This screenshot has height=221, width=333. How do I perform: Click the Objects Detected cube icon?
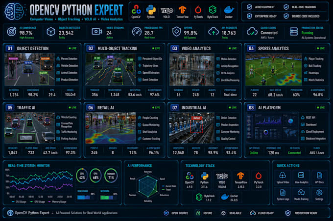[x=51, y=32]
